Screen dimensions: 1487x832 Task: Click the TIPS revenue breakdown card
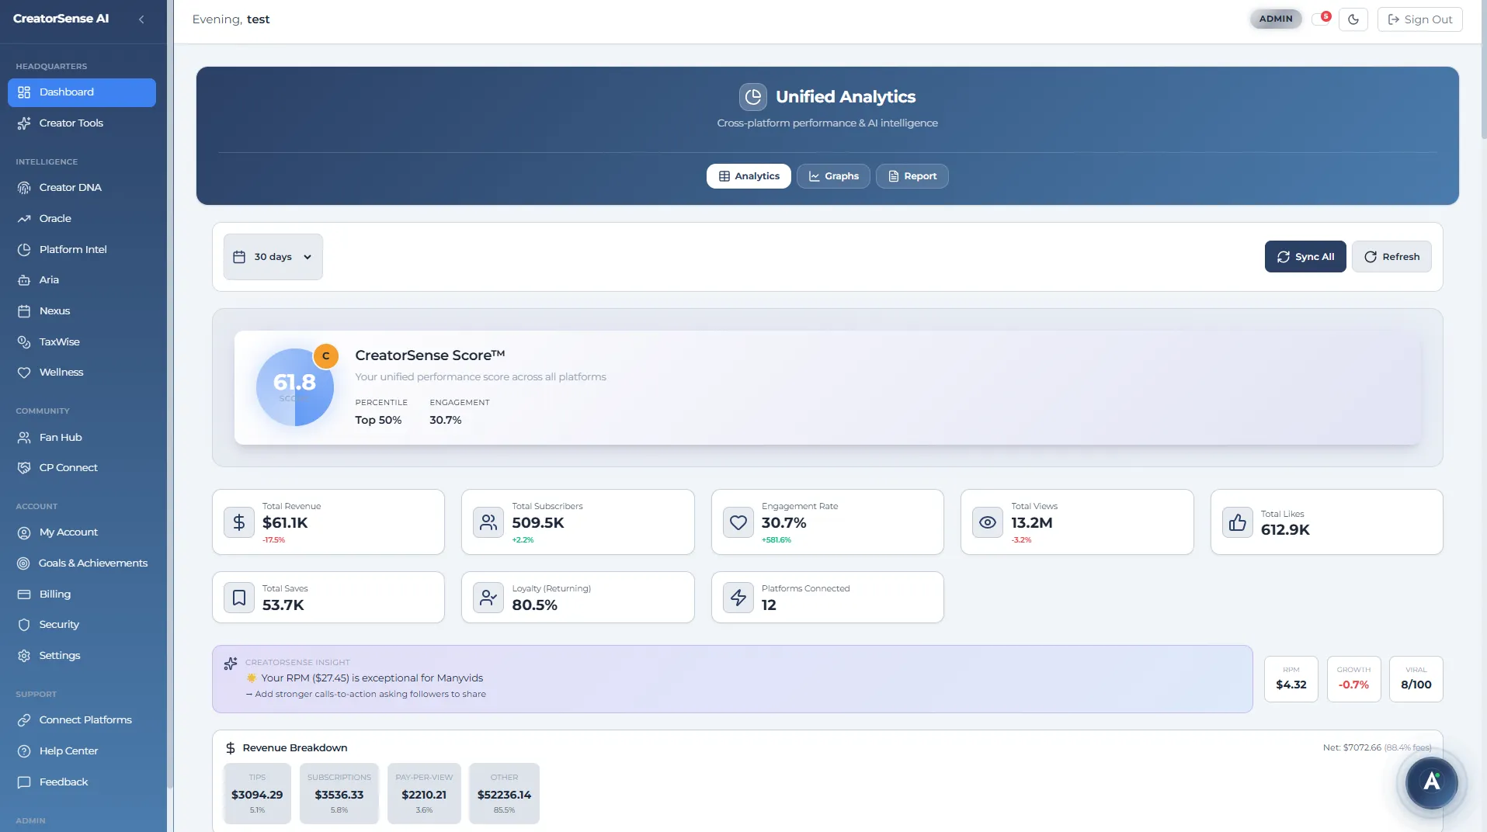pos(256,793)
